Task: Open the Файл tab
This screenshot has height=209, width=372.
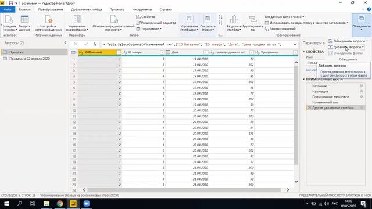Action: coord(8,9)
